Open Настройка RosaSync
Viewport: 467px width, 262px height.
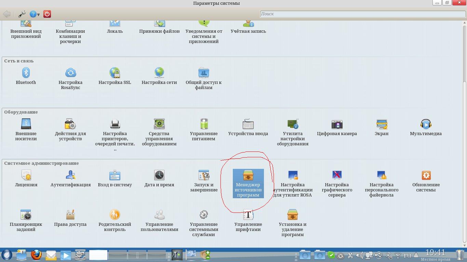tap(70, 78)
